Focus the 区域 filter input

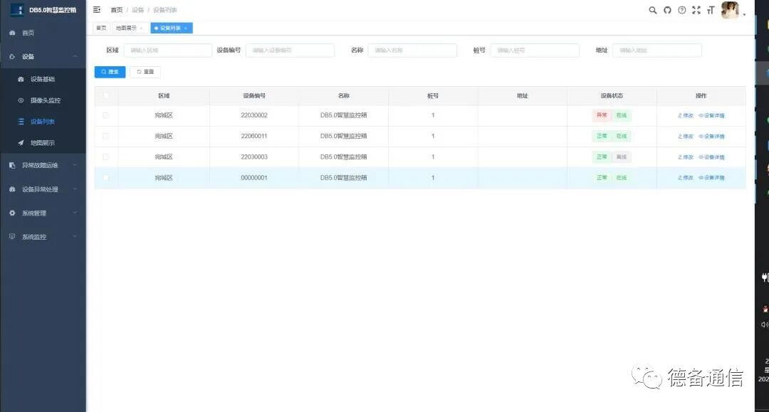coord(168,51)
